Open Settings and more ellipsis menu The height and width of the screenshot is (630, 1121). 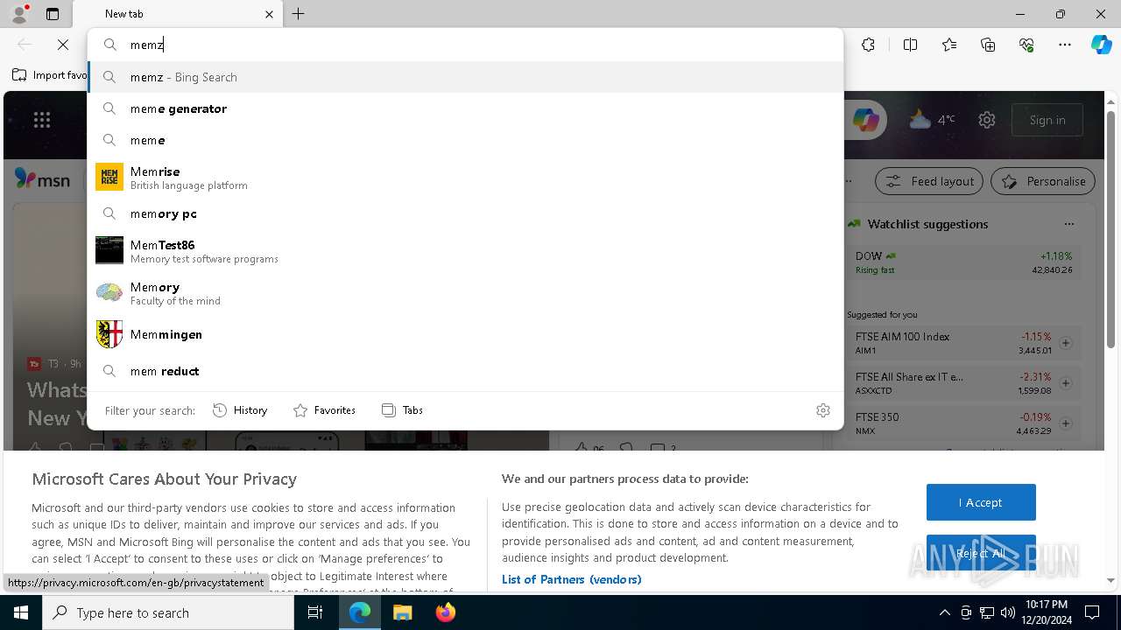[1065, 45]
